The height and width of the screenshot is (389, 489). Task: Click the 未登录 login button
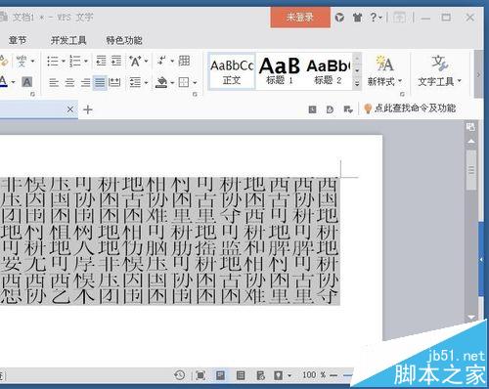click(x=300, y=18)
